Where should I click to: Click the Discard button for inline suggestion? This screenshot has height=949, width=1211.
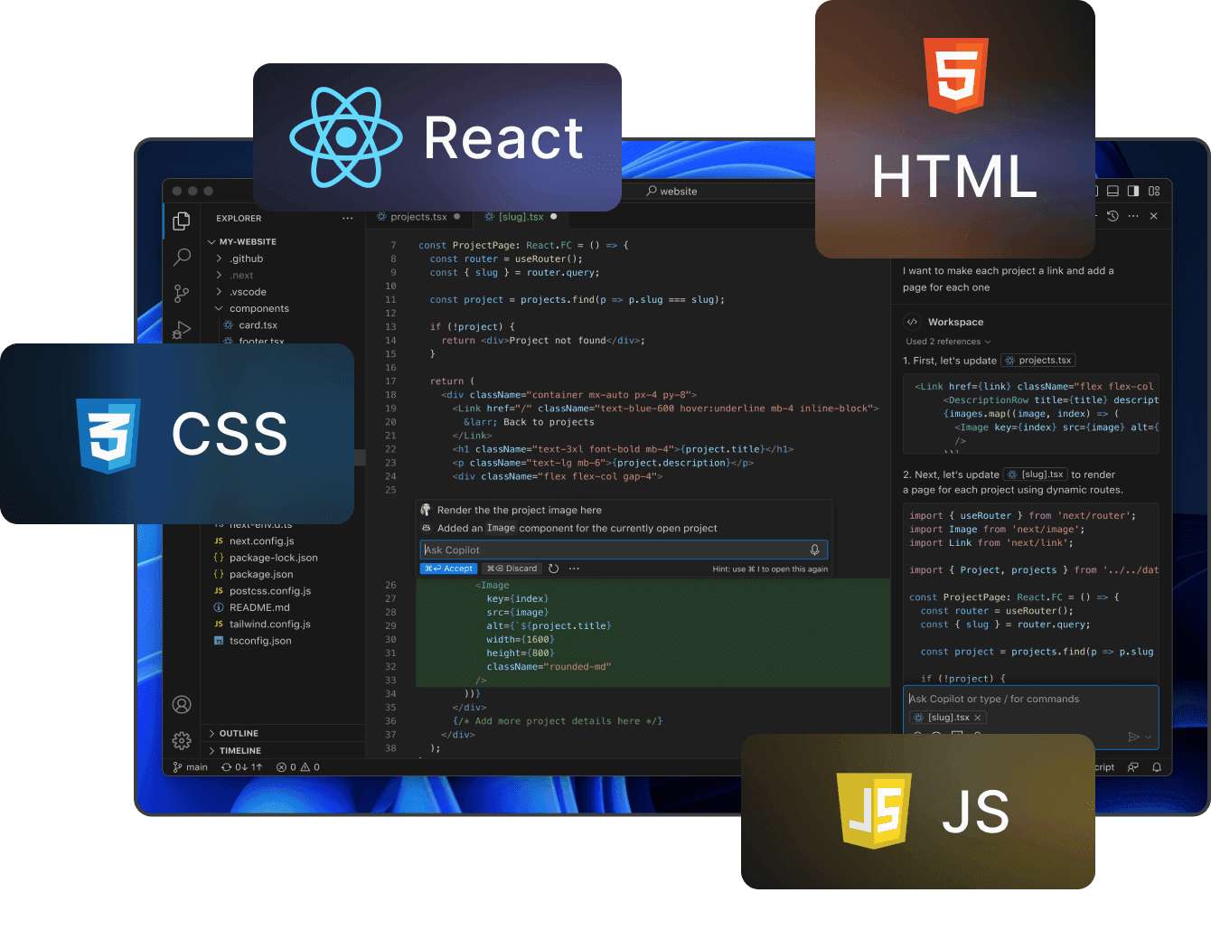[x=512, y=568]
